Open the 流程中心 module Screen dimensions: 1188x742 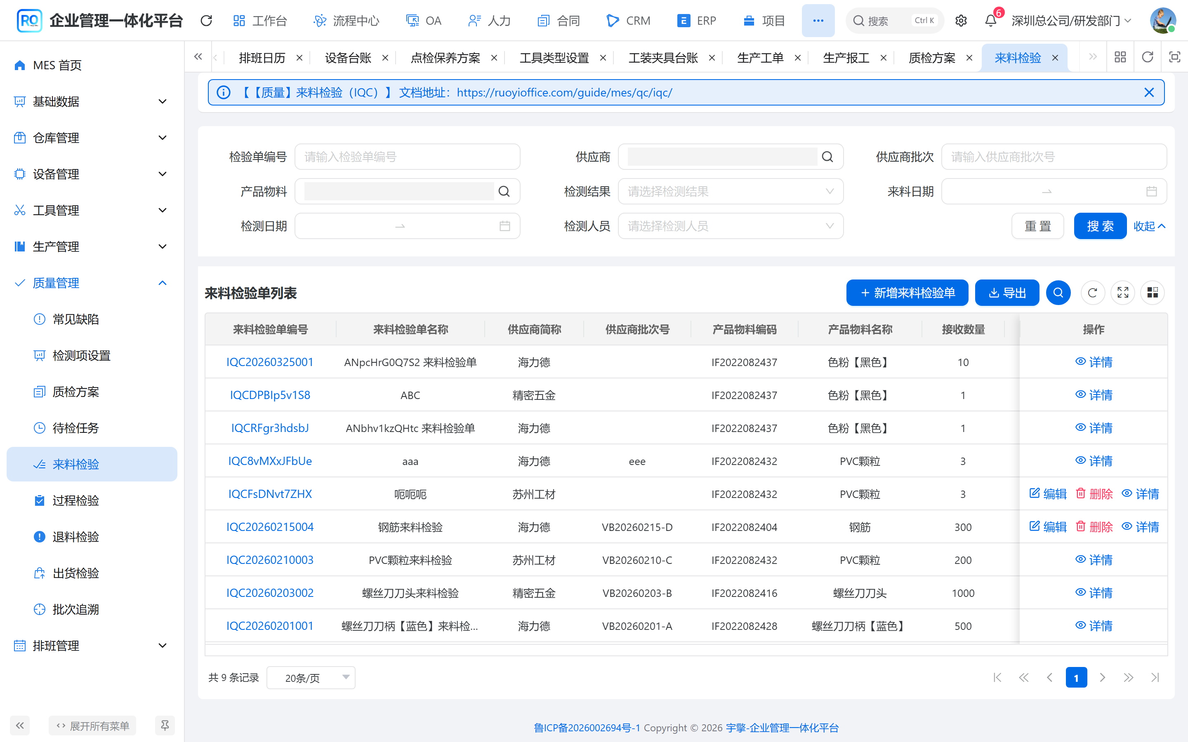[x=346, y=21]
